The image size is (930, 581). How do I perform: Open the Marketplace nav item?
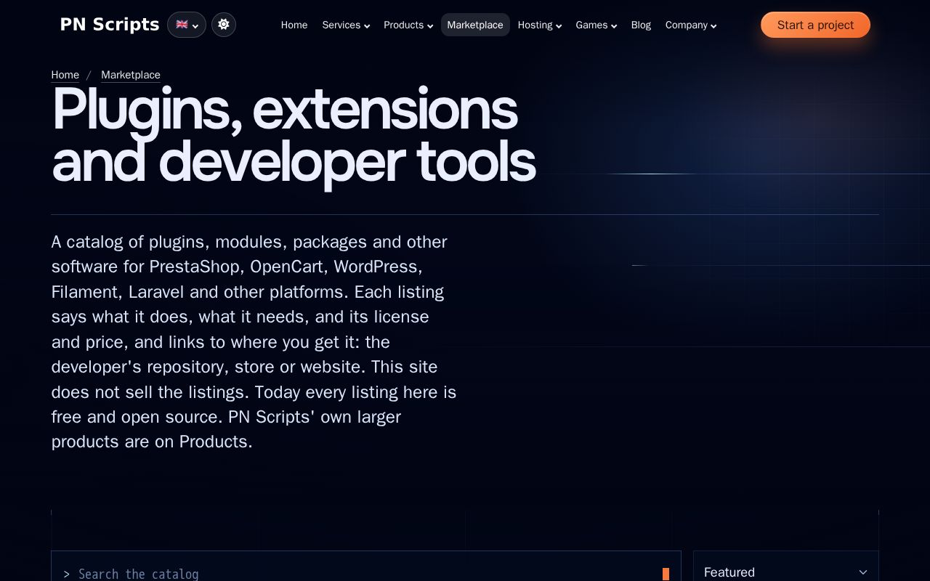tap(475, 25)
